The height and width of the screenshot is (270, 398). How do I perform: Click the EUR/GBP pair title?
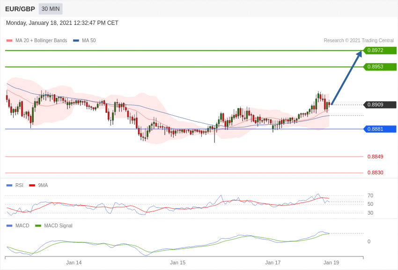[x=20, y=9]
